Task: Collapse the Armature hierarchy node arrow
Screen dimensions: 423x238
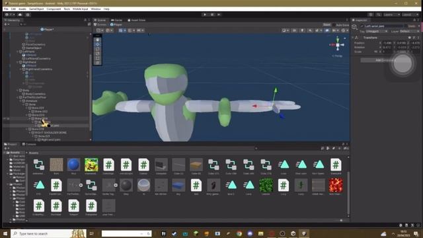Action: tap(20, 101)
